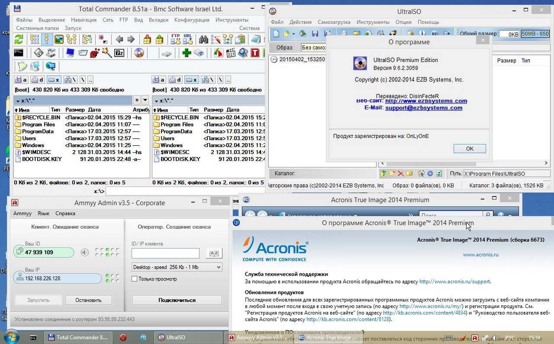Open the acronis.ru/support link
This screenshot has height=344, width=554.
tap(454, 281)
